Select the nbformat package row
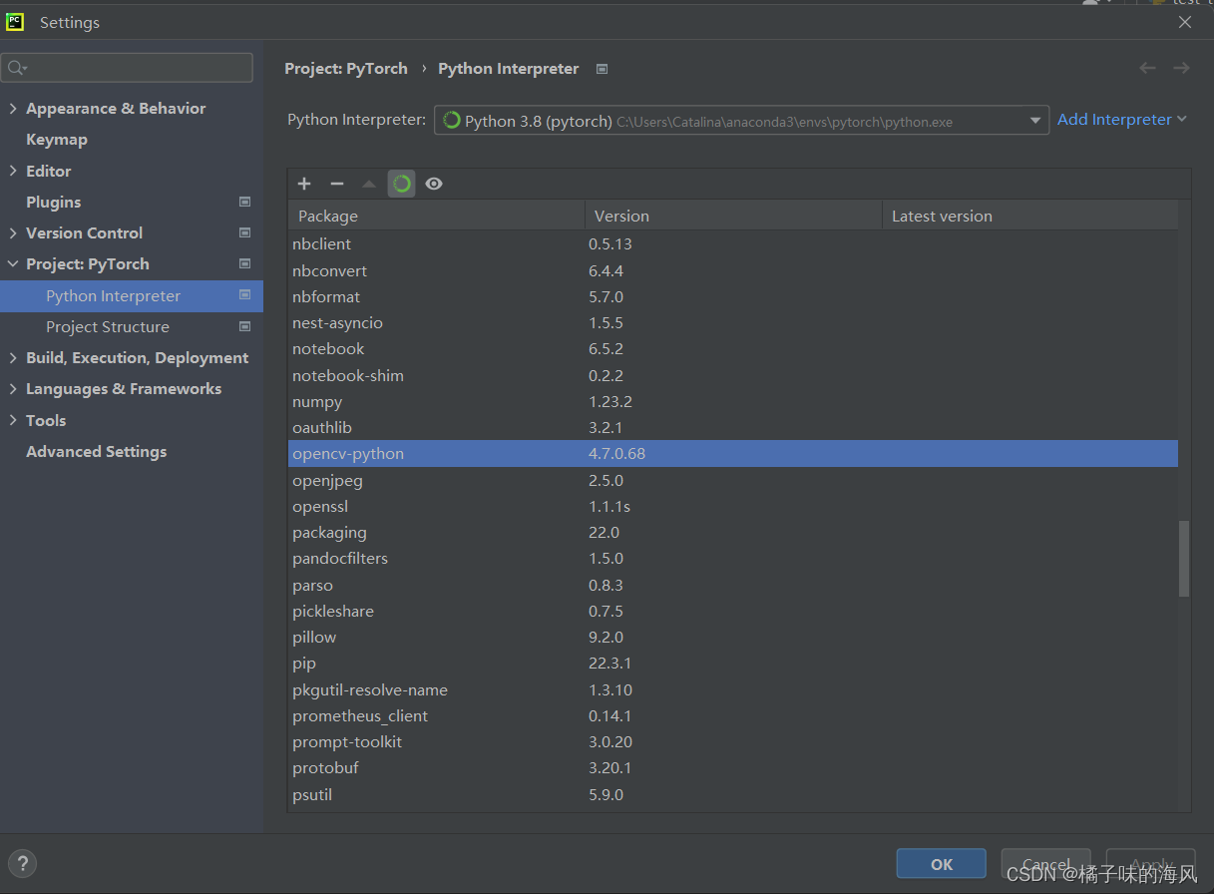The width and height of the screenshot is (1214, 894). (733, 296)
